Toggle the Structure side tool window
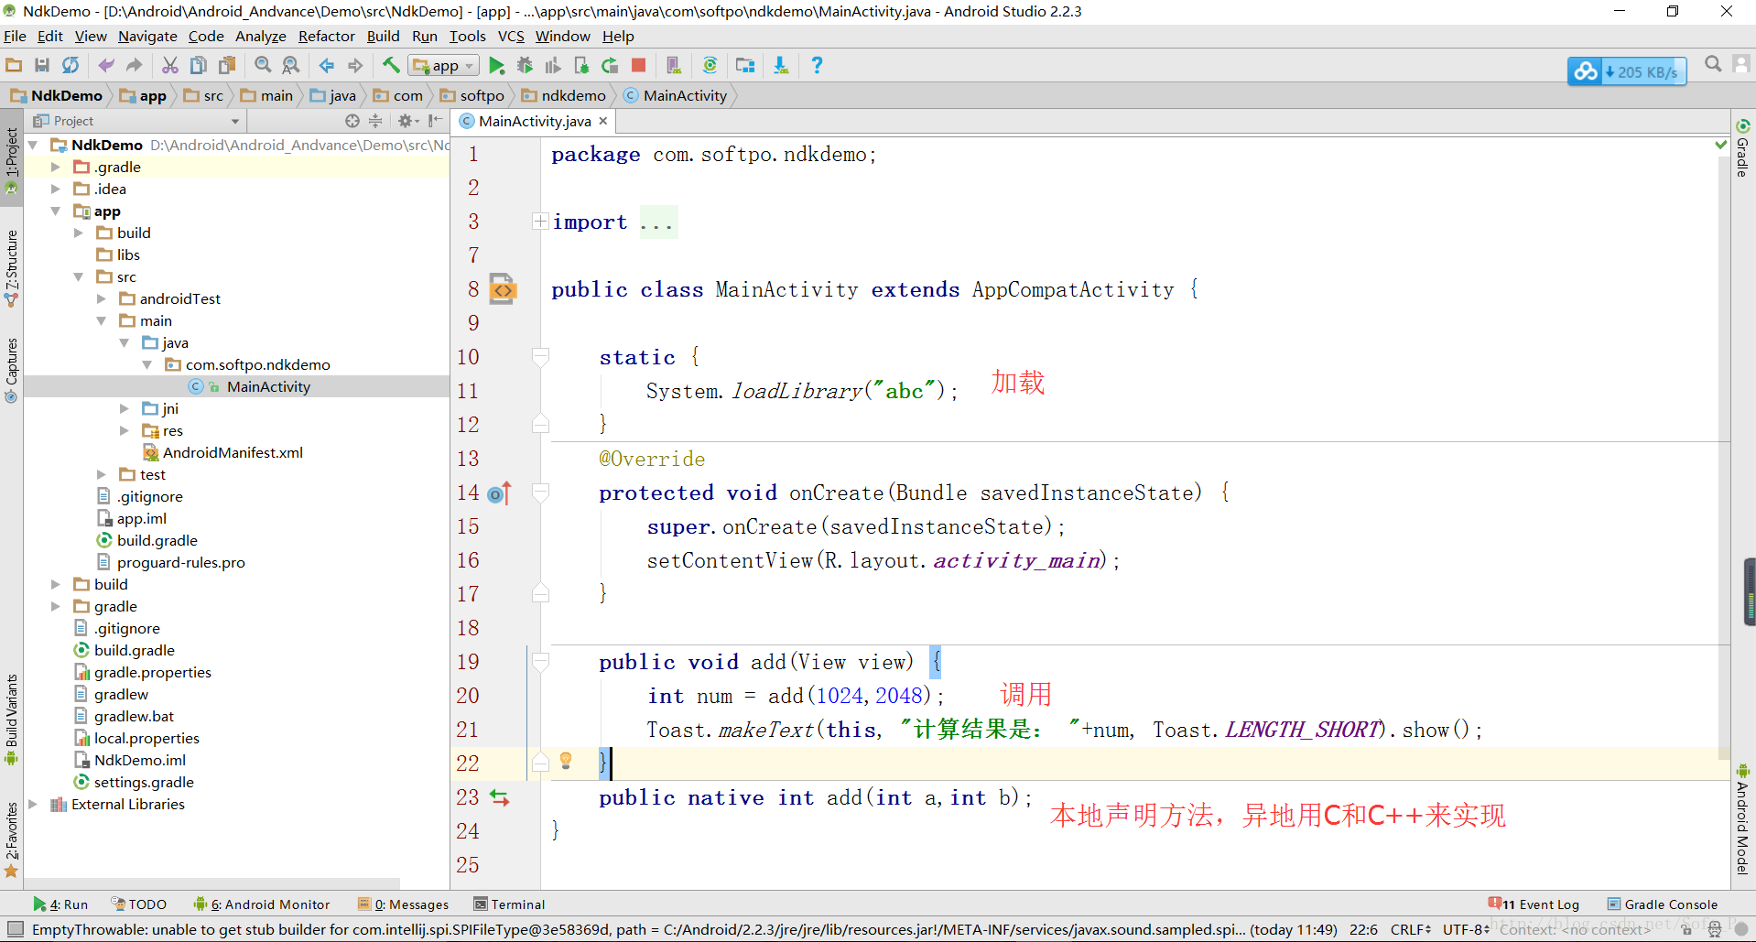The image size is (1756, 942). click(11, 267)
